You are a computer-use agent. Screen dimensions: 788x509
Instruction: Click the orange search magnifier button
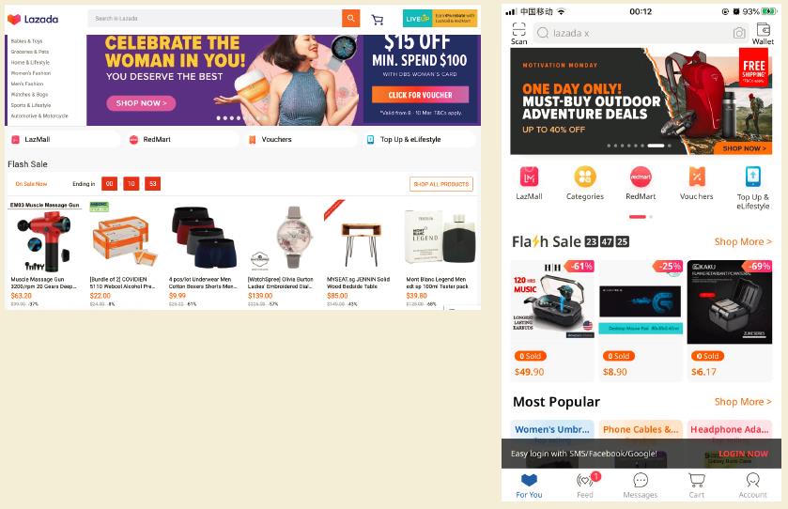point(350,19)
